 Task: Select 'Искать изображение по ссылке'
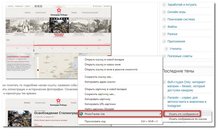[x=188, y=119]
